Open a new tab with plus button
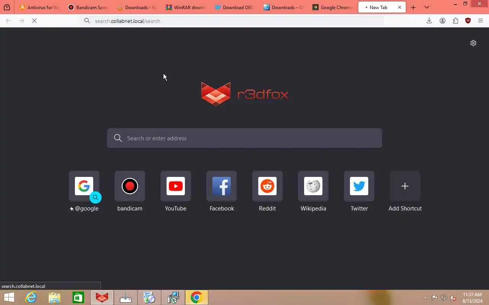The width and height of the screenshot is (489, 305). pyautogui.click(x=413, y=7)
